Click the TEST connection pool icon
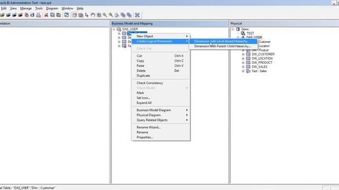 pos(243,33)
